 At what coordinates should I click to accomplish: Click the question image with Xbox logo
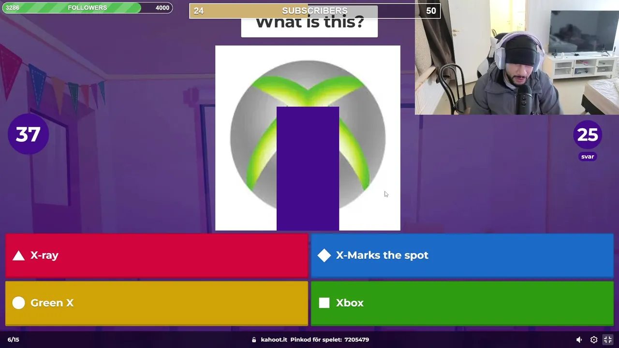coord(308,138)
